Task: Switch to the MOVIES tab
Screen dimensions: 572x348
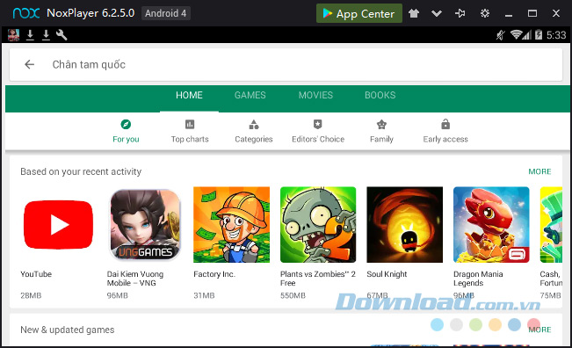Action: pyautogui.click(x=315, y=95)
